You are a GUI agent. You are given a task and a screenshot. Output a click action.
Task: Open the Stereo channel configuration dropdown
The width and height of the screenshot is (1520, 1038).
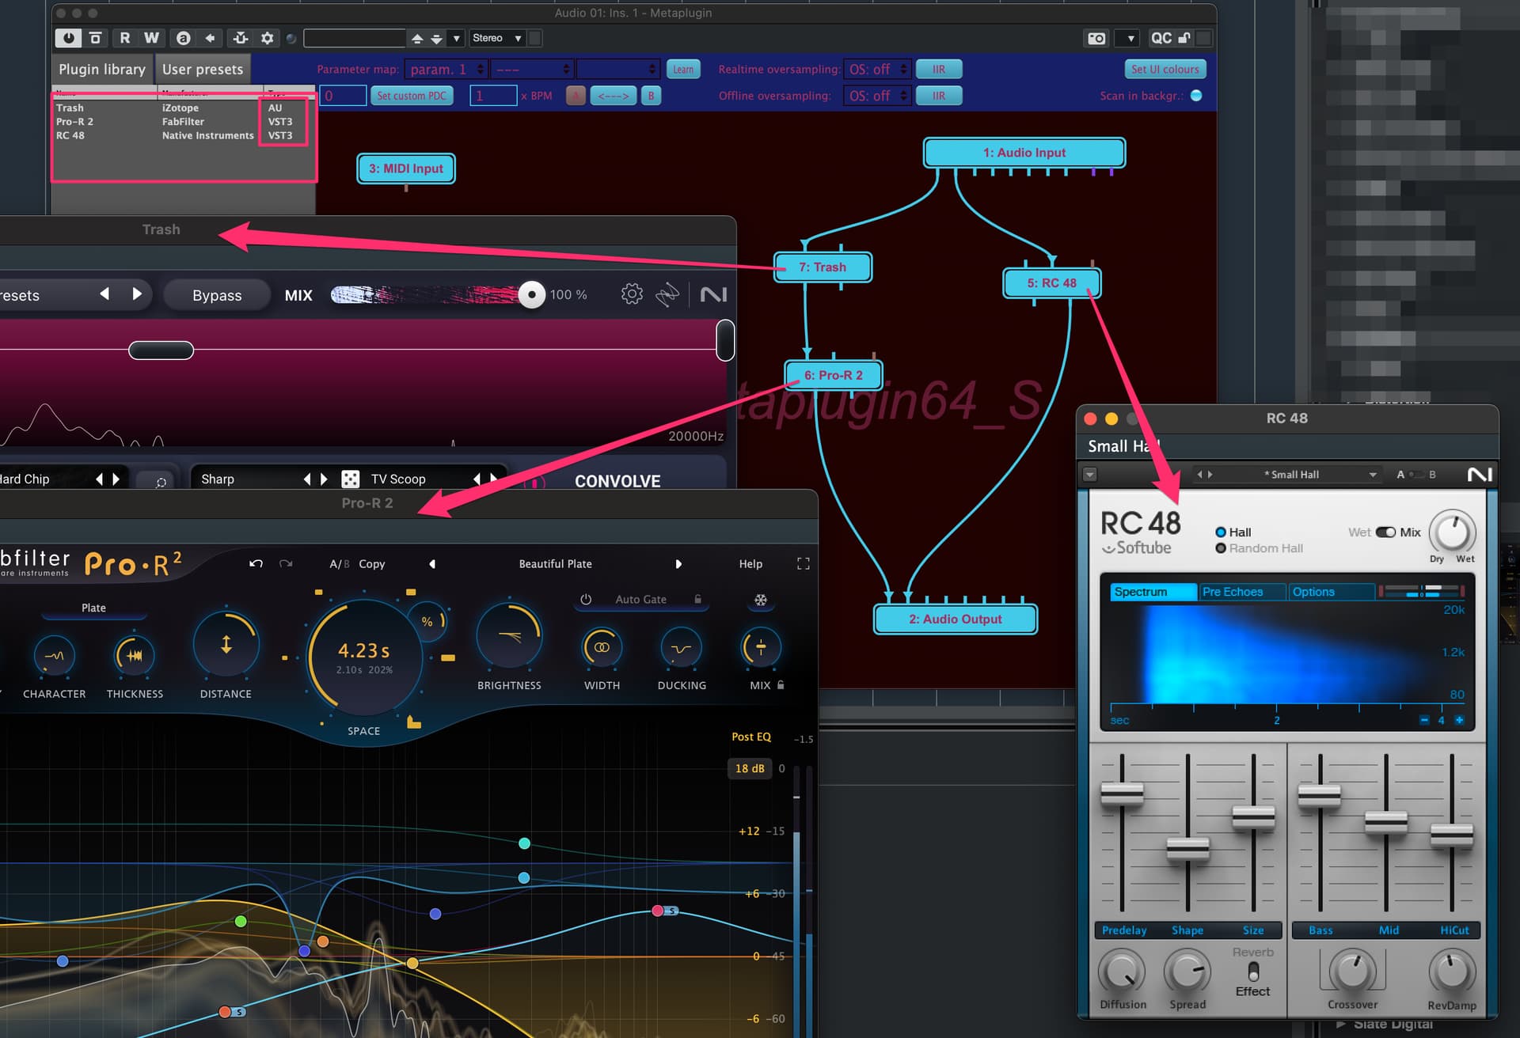click(x=496, y=38)
